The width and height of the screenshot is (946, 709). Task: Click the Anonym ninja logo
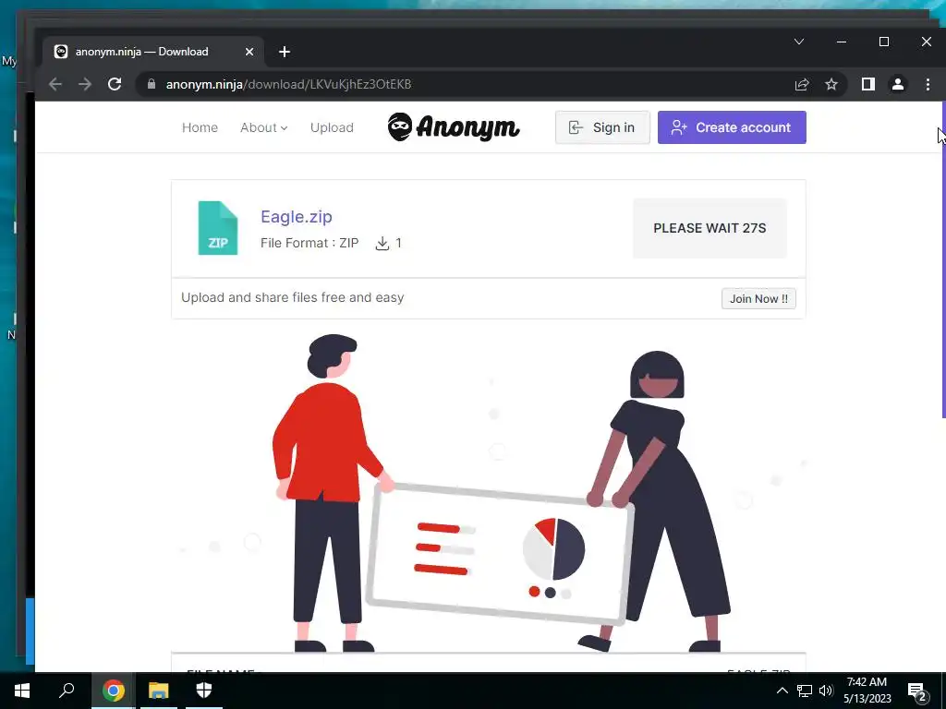click(454, 127)
